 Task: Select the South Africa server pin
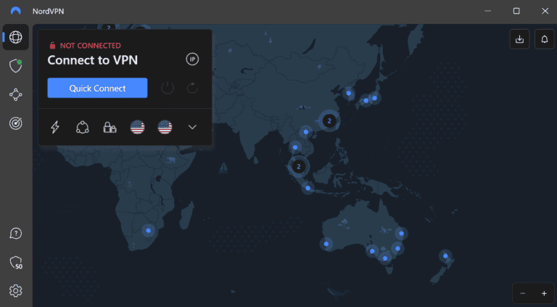tap(149, 231)
